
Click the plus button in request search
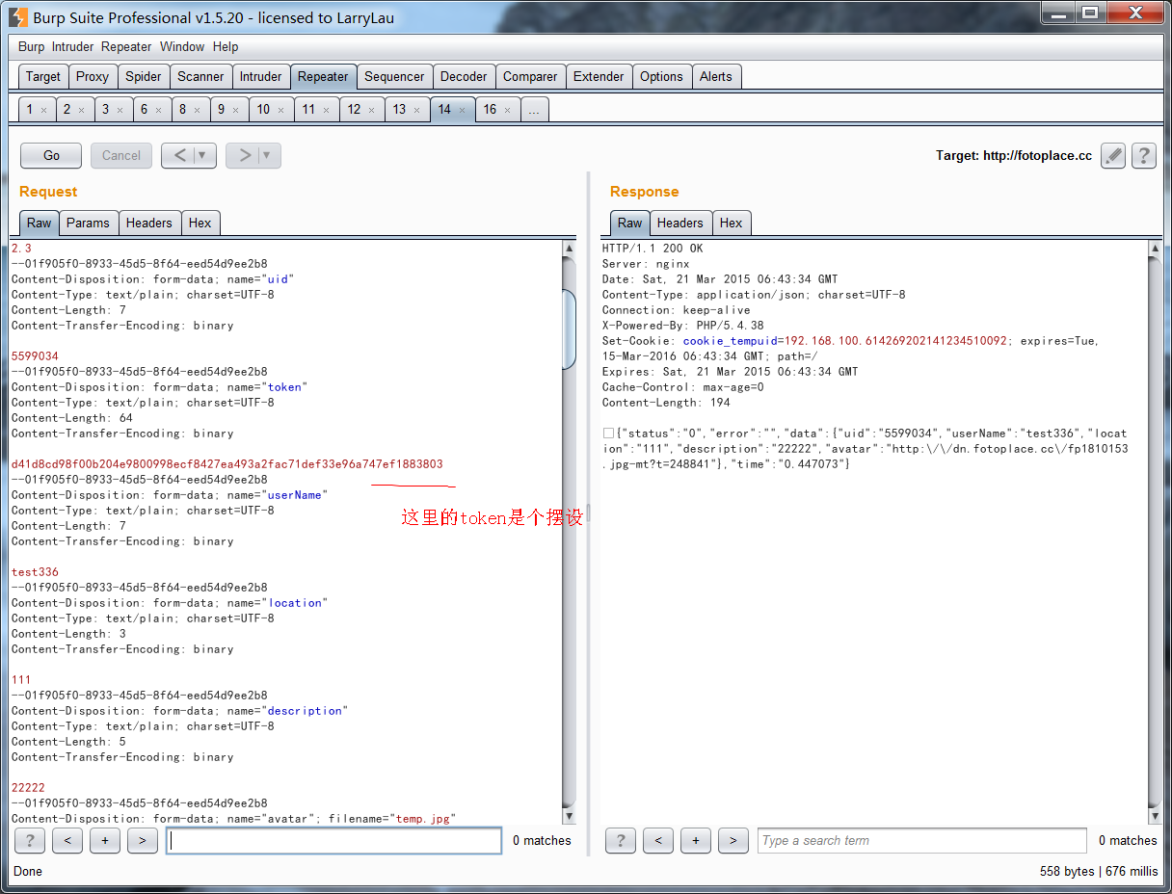pyautogui.click(x=105, y=841)
